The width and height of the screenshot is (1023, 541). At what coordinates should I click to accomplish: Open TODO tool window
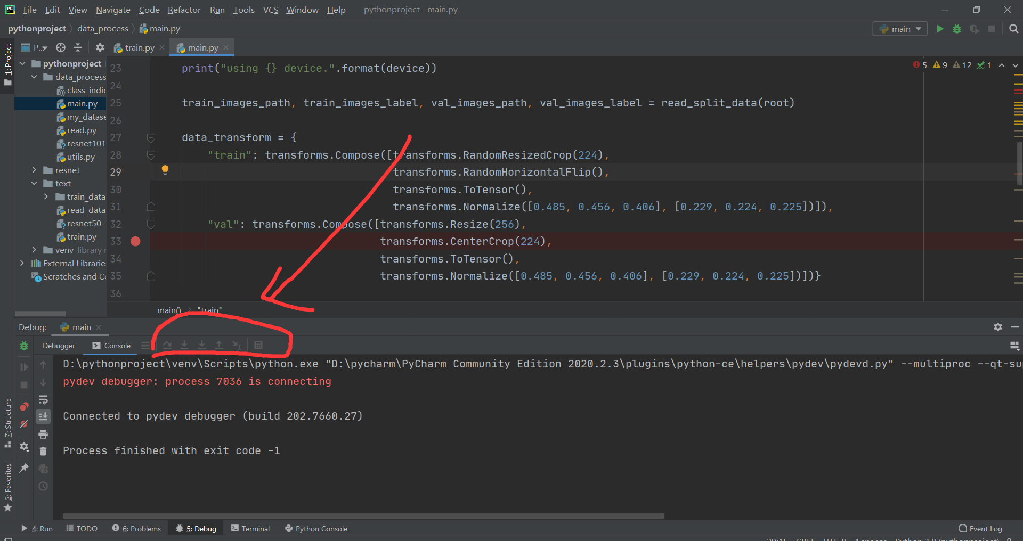(82, 528)
